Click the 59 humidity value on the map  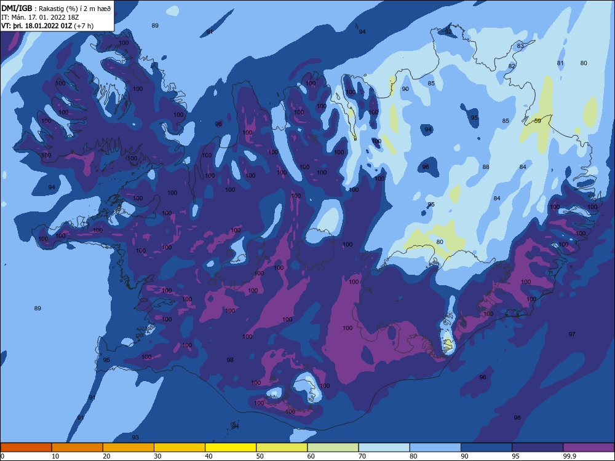[538, 120]
